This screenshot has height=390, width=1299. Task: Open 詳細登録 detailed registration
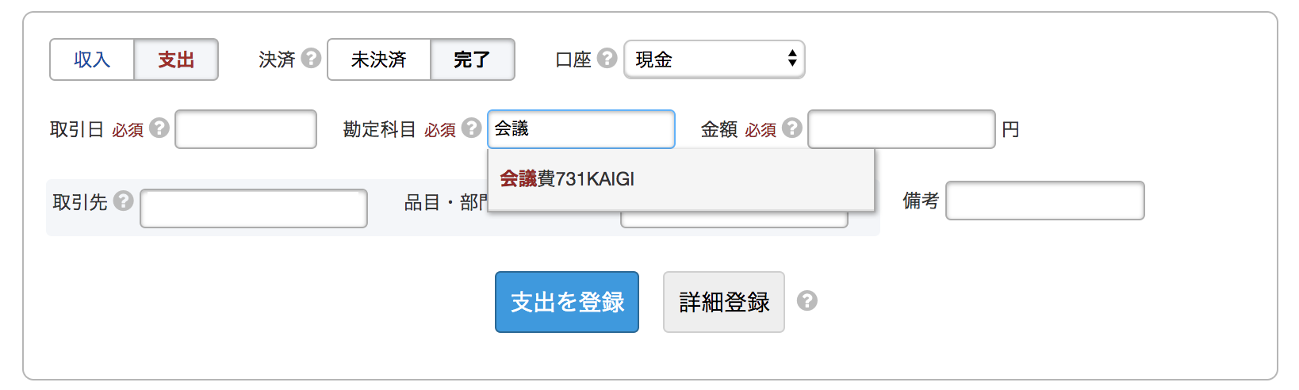[x=724, y=302]
